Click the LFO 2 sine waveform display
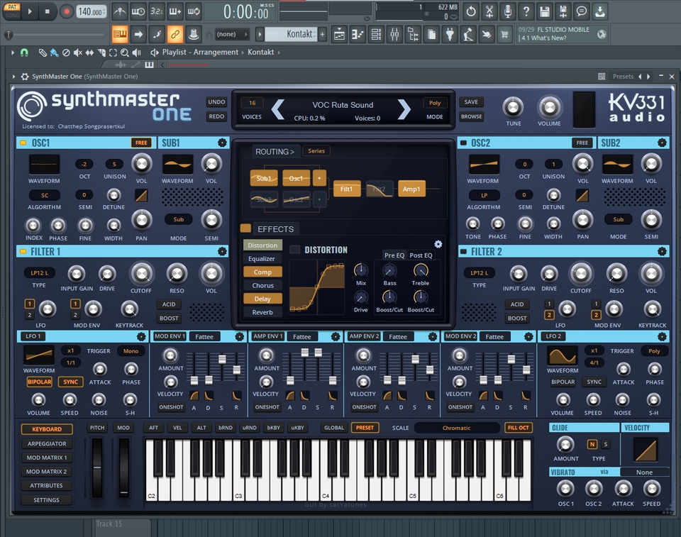681x537 pixels. coord(562,356)
